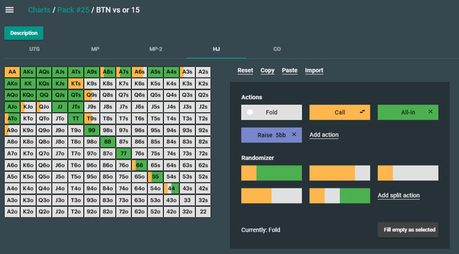Click Fill empty as selected button
The image size is (459, 254).
pyautogui.click(x=408, y=230)
